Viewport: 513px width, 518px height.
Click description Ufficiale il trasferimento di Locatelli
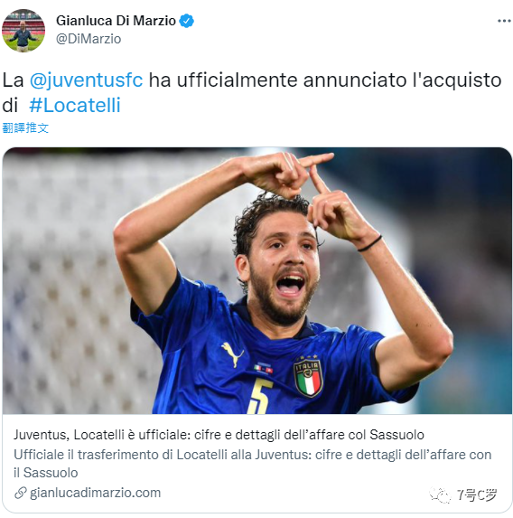point(253,464)
